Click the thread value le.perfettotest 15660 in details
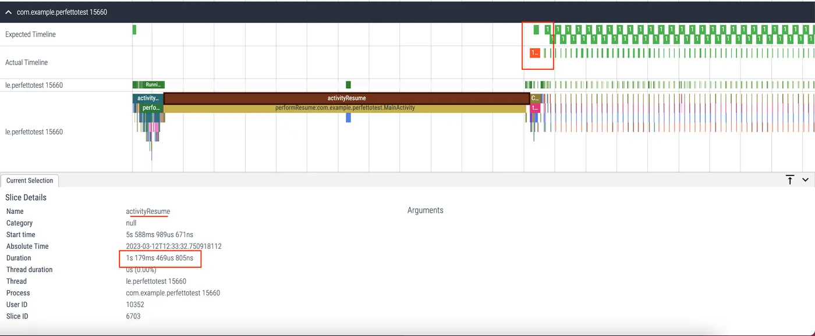815x336 pixels. tap(156, 281)
